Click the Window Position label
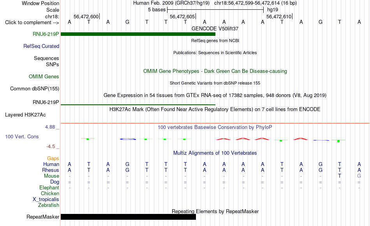The width and height of the screenshot is (370, 226). coord(41,3)
